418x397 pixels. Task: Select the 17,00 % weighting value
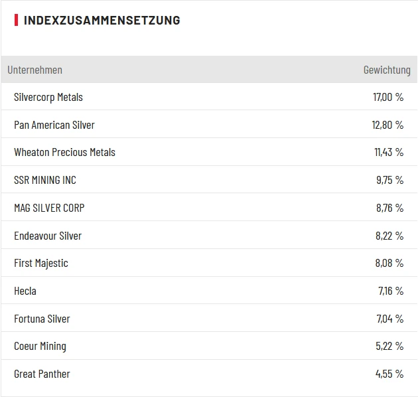click(388, 97)
